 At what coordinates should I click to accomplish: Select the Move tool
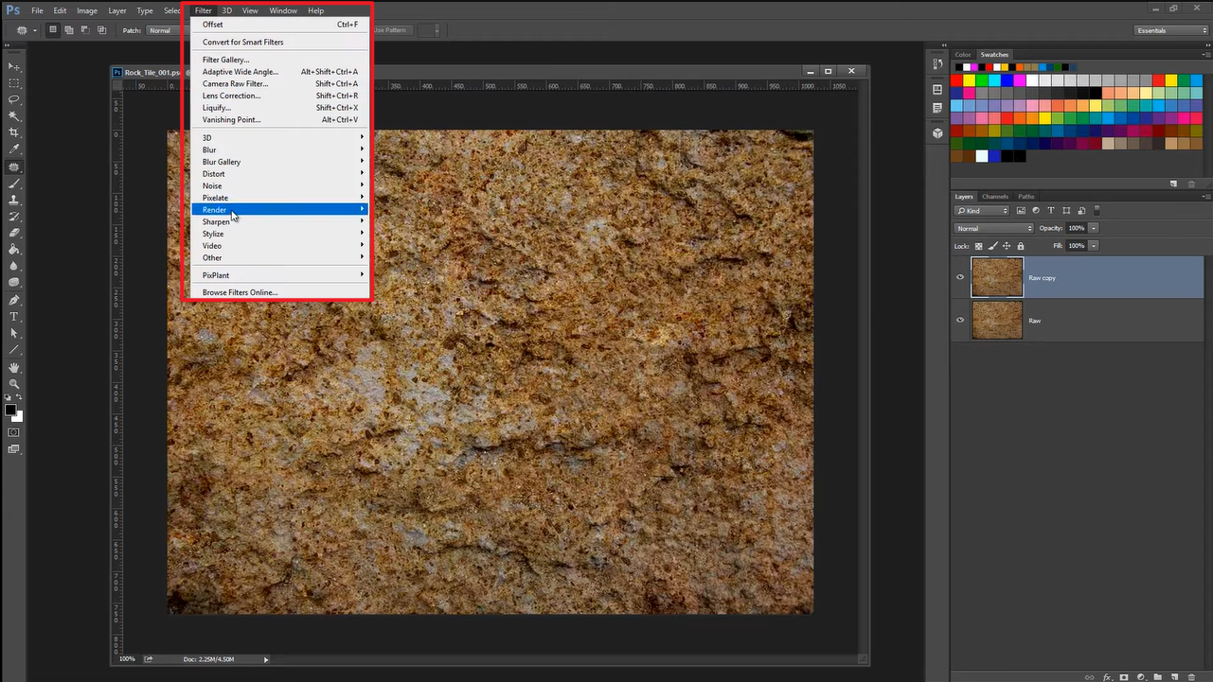tap(14, 66)
